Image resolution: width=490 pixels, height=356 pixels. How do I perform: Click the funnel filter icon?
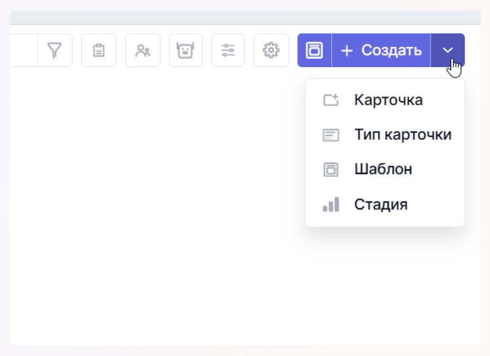tap(55, 50)
